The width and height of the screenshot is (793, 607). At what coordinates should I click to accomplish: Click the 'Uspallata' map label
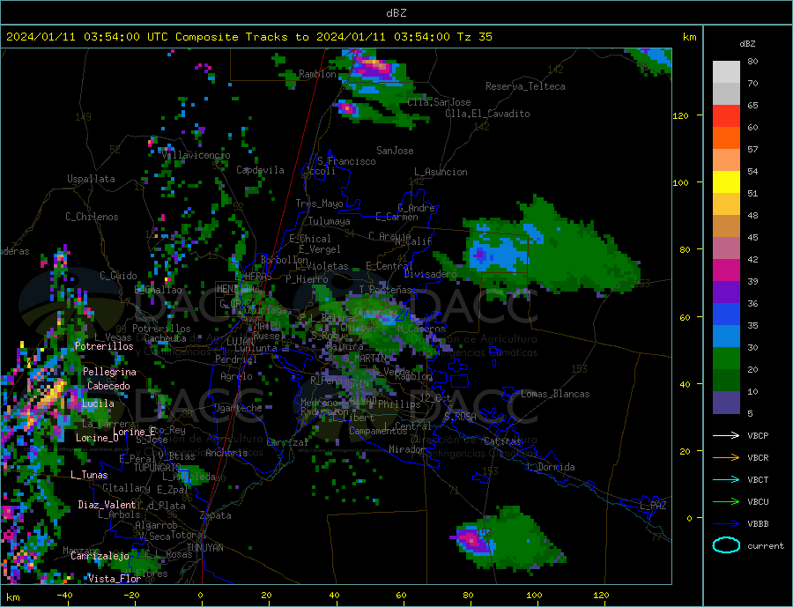tap(91, 179)
